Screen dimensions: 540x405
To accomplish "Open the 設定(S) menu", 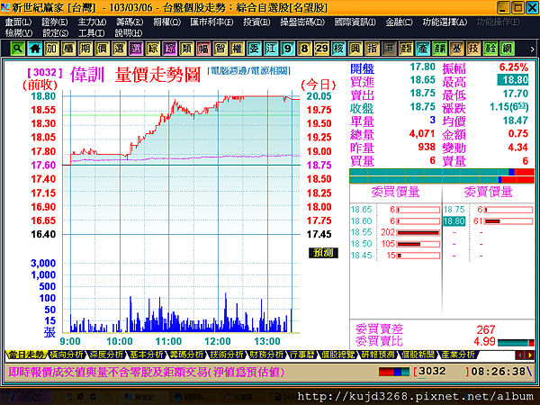I will [55, 33].
